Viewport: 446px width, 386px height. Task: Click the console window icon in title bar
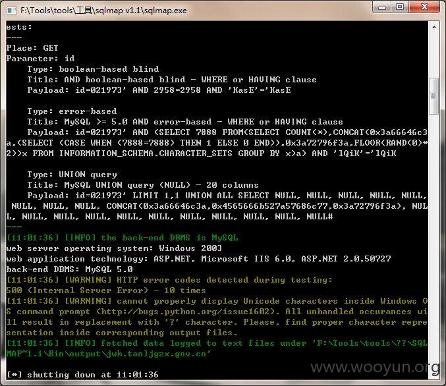(x=11, y=11)
